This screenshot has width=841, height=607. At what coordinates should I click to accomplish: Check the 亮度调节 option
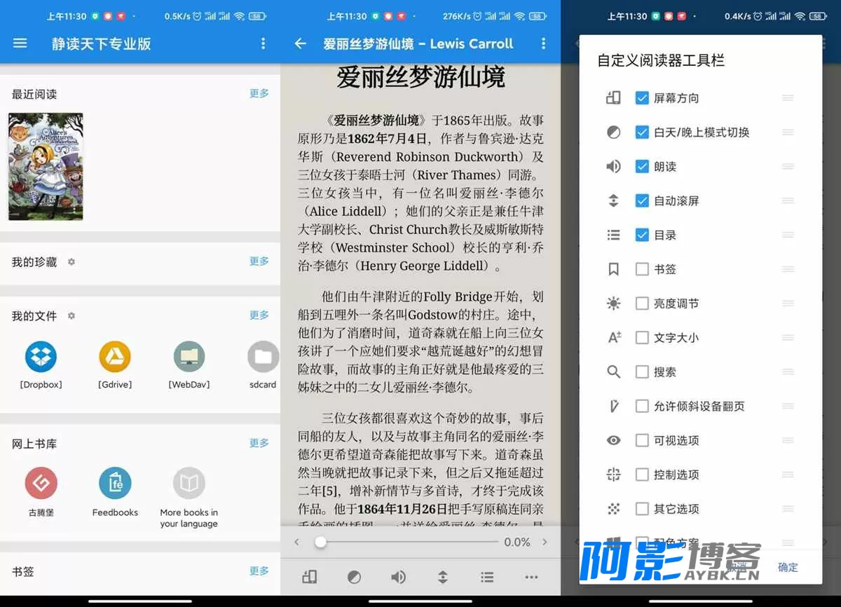(x=642, y=303)
